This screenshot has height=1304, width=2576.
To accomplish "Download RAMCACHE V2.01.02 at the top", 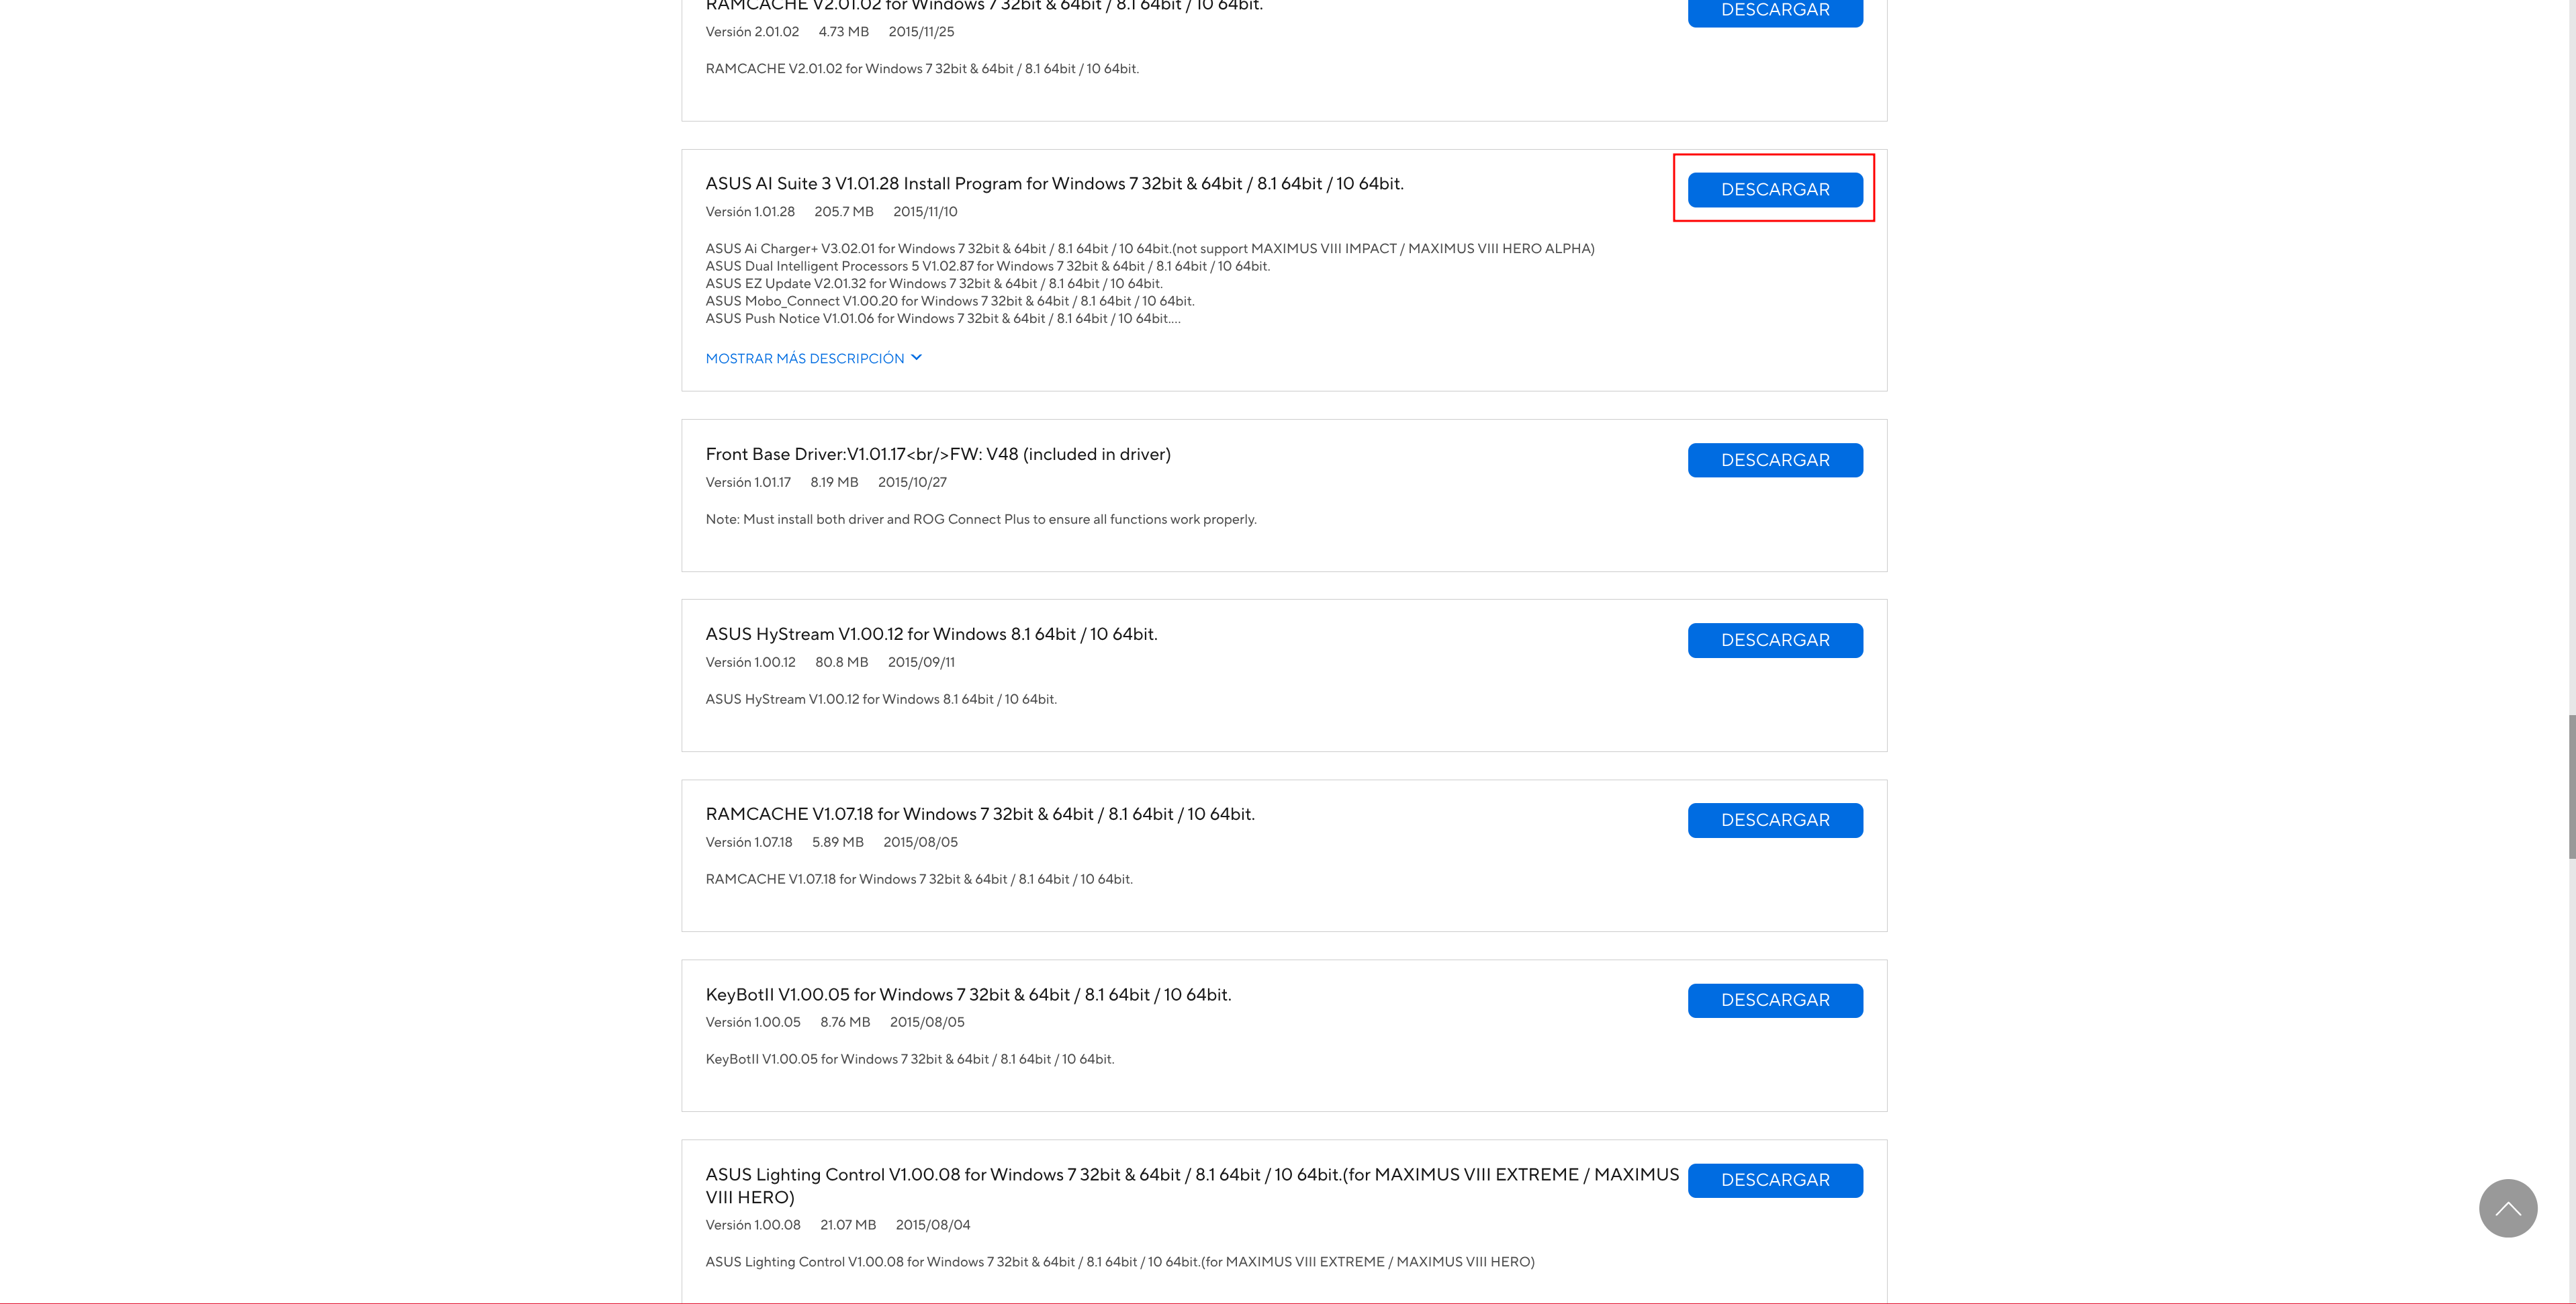I will point(1774,11).
